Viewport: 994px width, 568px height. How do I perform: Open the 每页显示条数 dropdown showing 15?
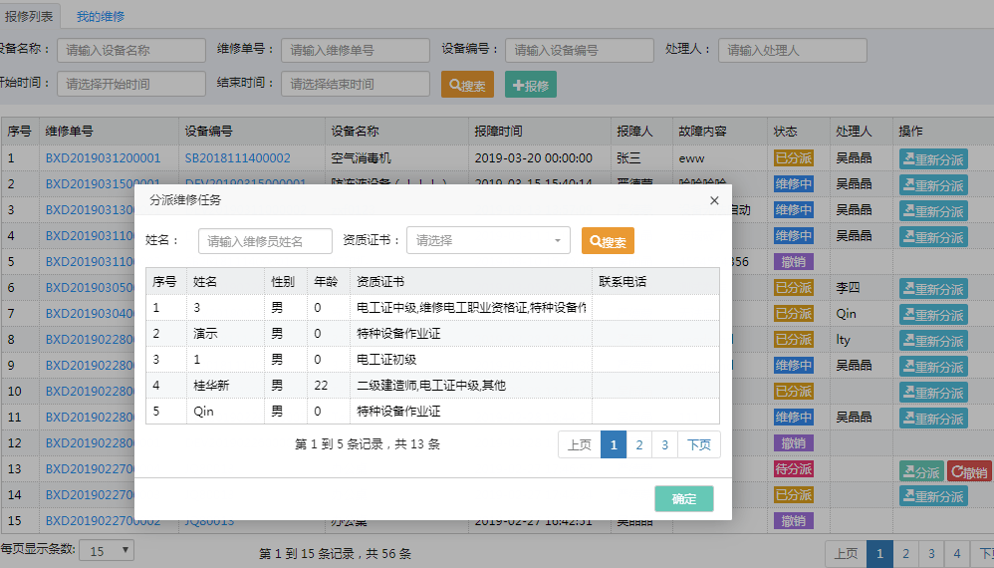click(107, 551)
